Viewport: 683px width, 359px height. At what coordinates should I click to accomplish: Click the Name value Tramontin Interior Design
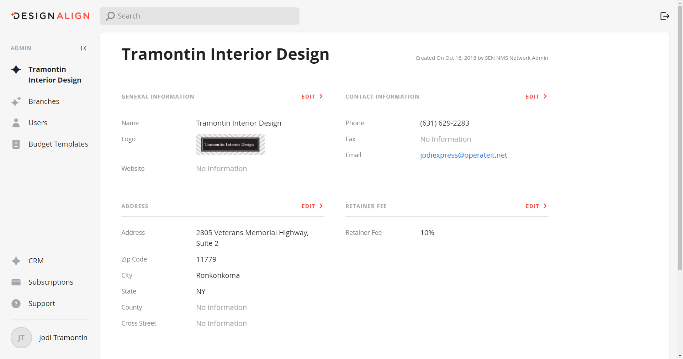239,123
